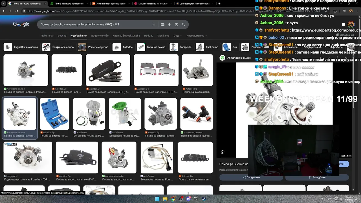
Task: Expand the 'Още' dropdown menu
Action: 177,36
